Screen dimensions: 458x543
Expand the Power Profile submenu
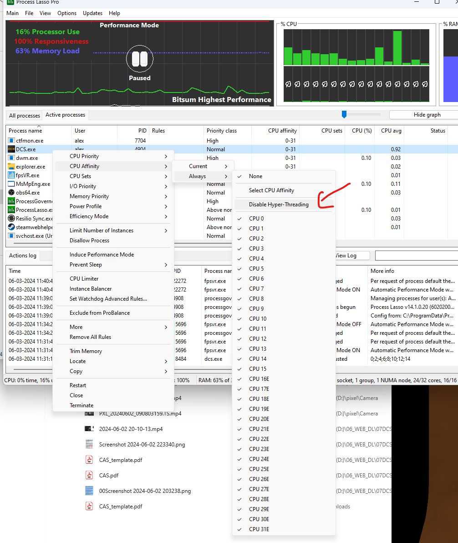pos(113,206)
